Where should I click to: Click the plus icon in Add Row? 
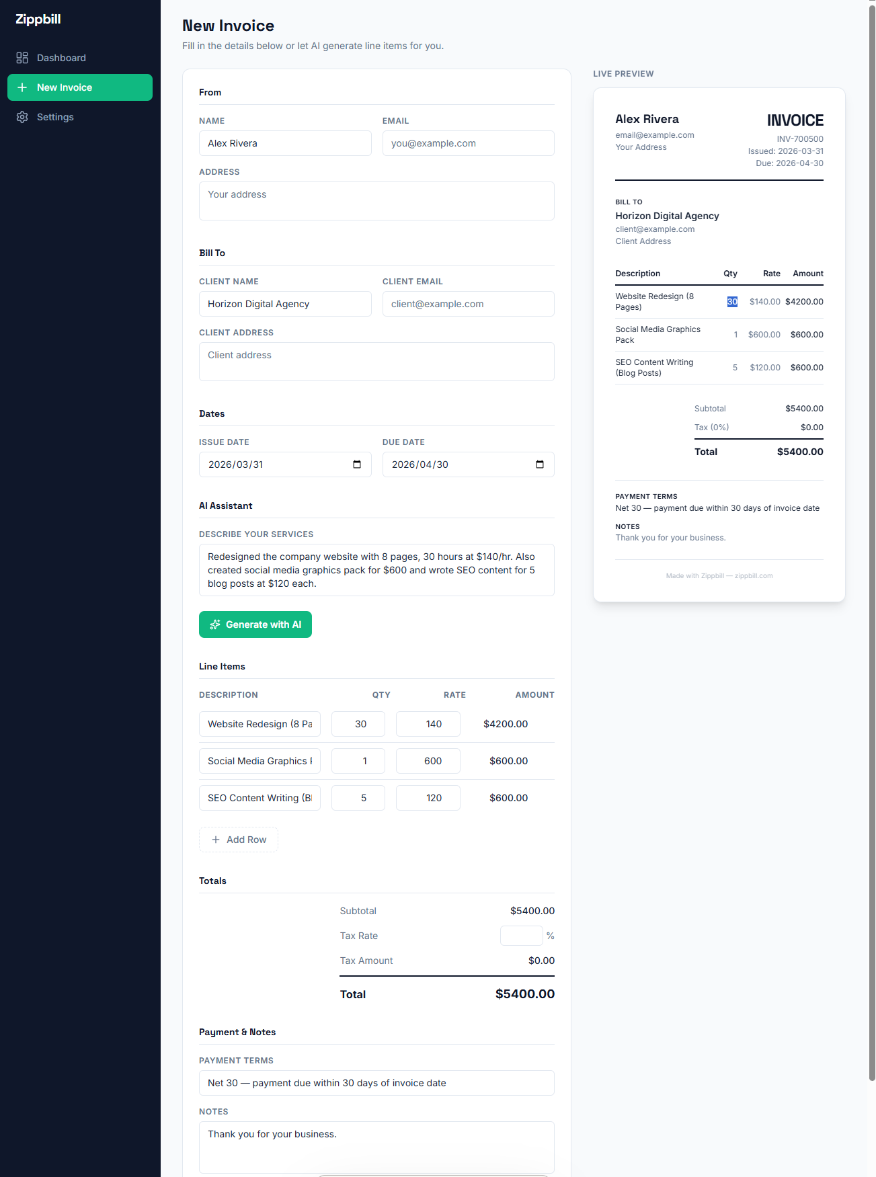click(216, 840)
